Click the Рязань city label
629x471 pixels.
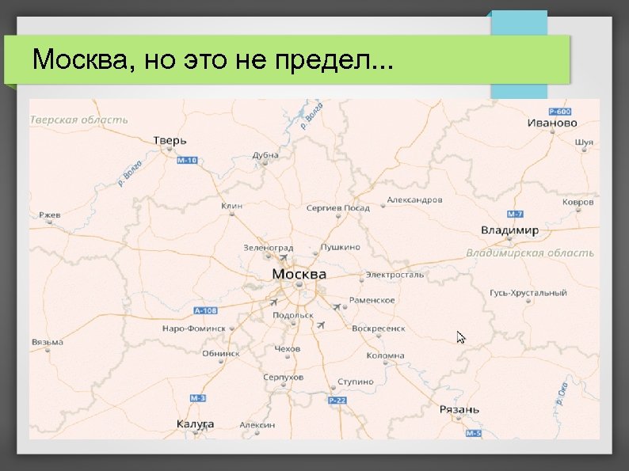[459, 410]
